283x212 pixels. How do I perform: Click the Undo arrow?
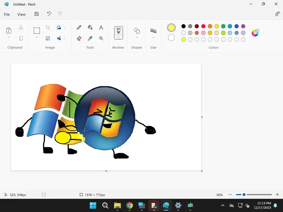pos(49,14)
